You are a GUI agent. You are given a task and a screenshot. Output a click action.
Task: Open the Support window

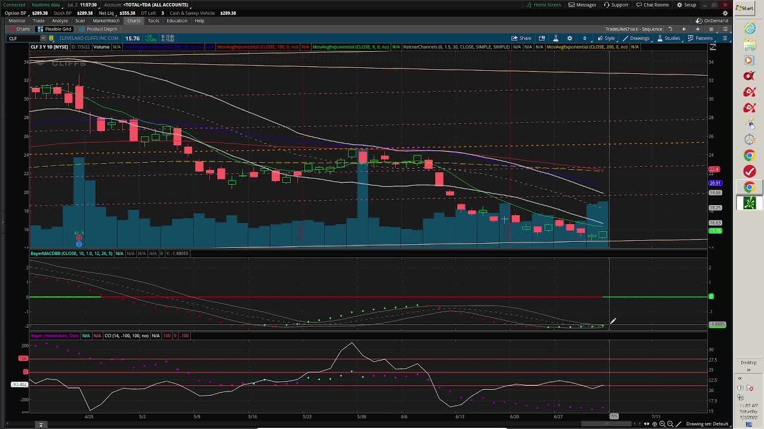pos(616,5)
